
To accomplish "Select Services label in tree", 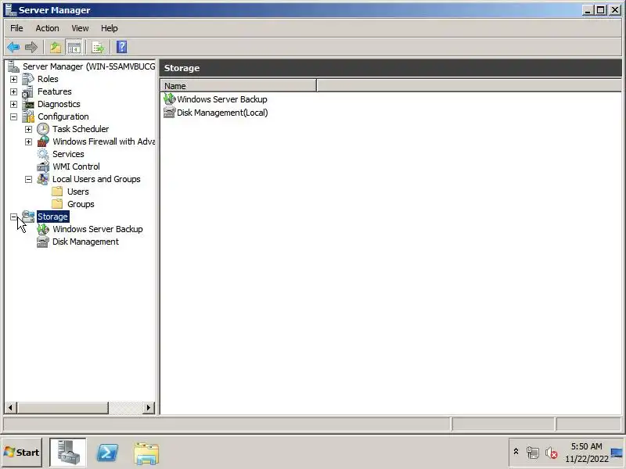I will (x=68, y=154).
